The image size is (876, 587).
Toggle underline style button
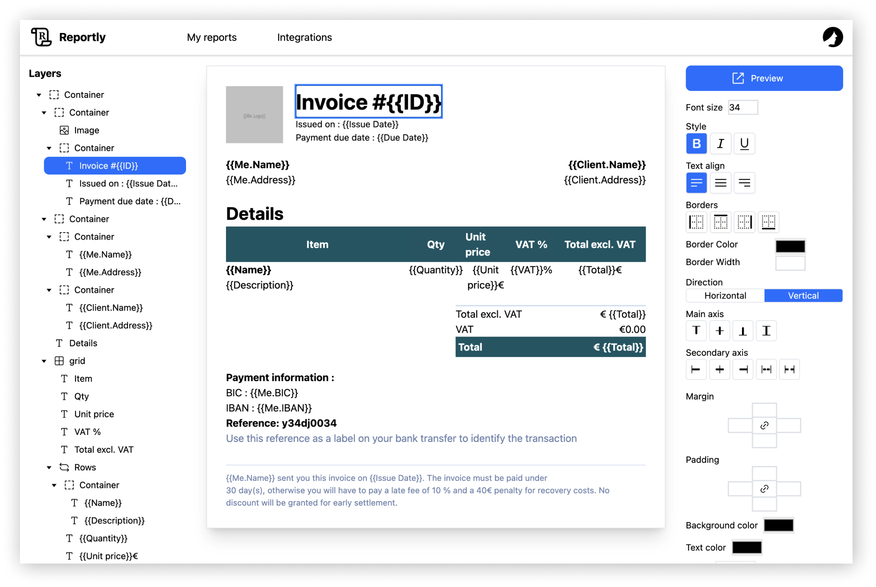(x=744, y=143)
